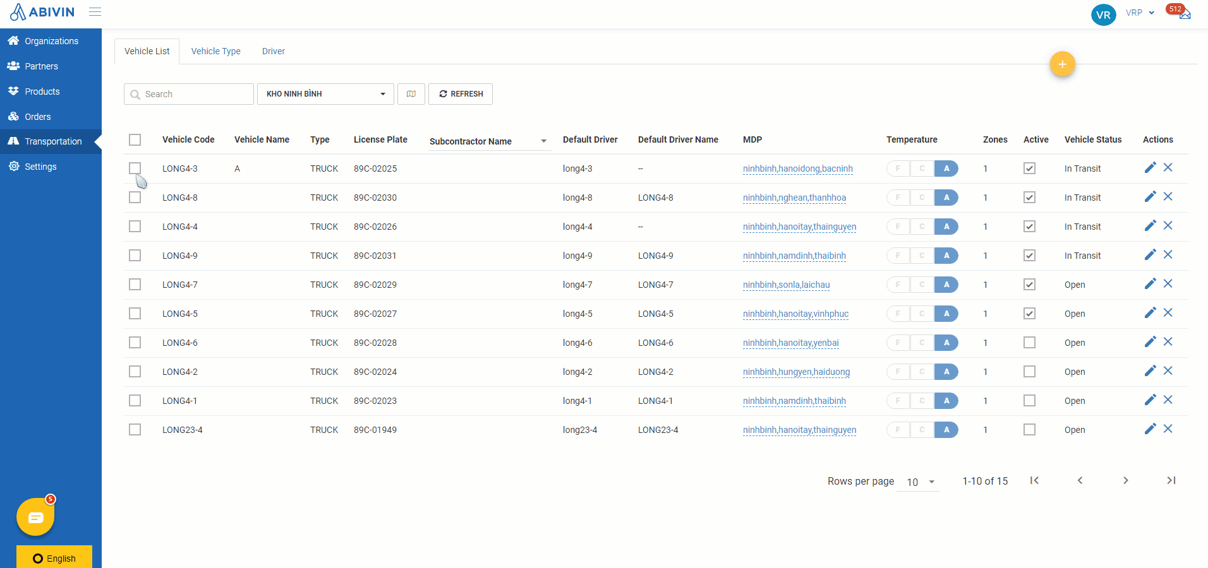Select temperature A for LONG4-4
The width and height of the screenshot is (1208, 568).
pyautogui.click(x=946, y=227)
